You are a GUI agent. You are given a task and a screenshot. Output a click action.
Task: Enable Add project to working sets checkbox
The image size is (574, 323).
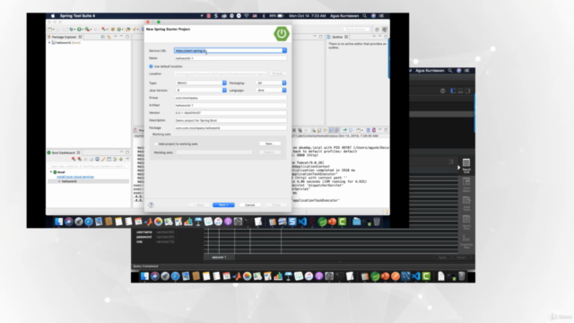(156, 144)
